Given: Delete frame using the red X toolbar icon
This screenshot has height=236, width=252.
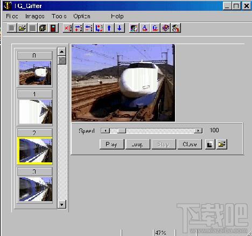Looking at the screenshot, I should (68, 28).
